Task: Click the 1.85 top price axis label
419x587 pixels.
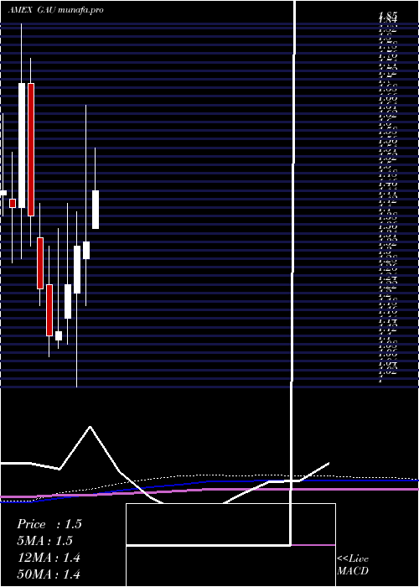Action: 387,16
